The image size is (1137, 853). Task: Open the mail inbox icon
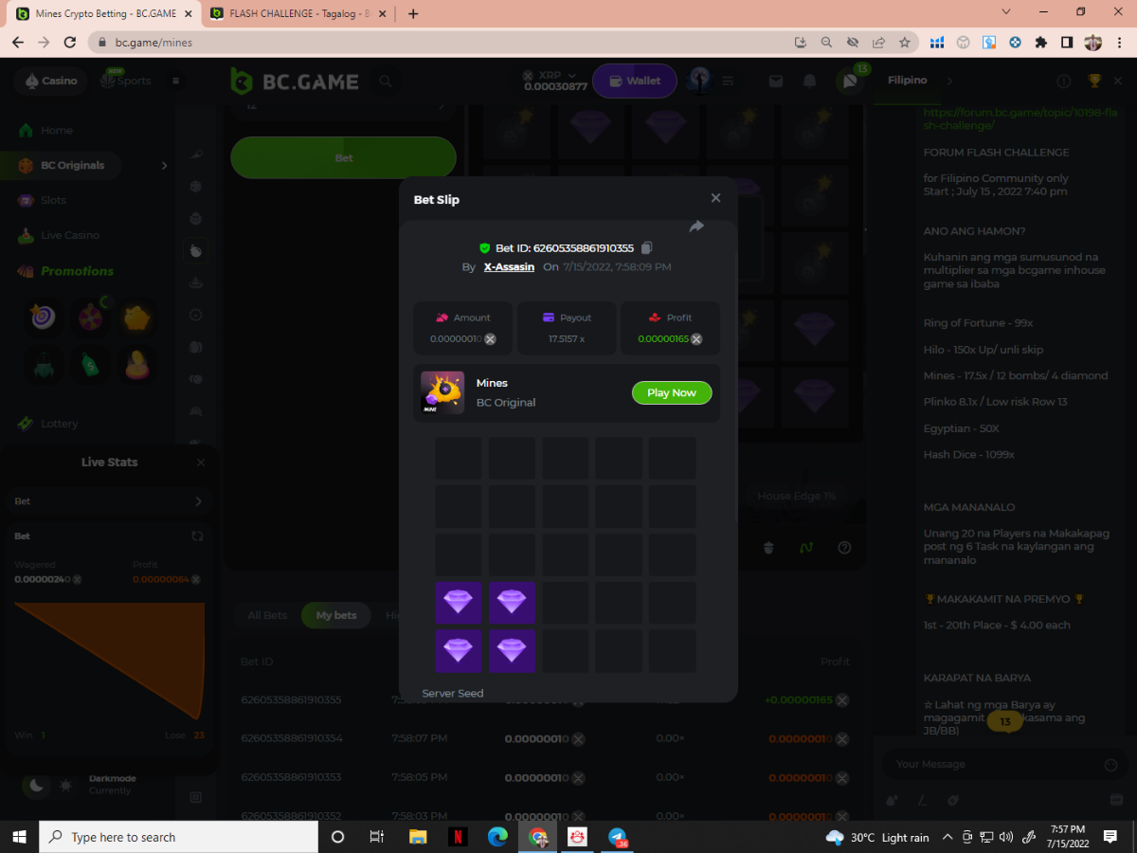pos(776,82)
